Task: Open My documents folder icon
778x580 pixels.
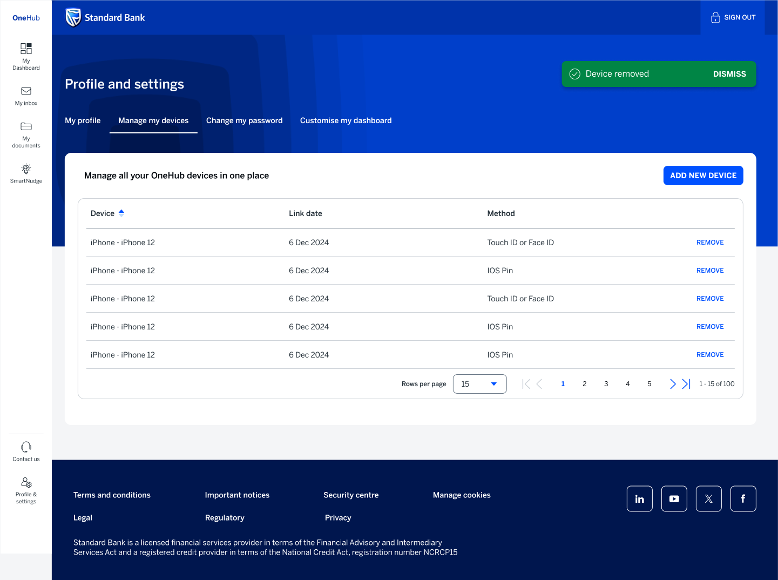Action: click(26, 127)
